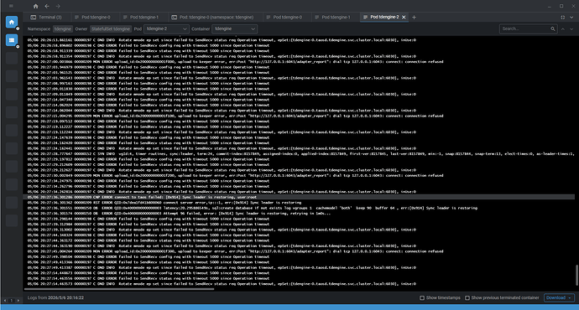Switch to previous hotbar using left arrow
The height and width of the screenshot is (310, 579).
click(x=5, y=301)
